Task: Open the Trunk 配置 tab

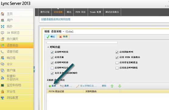Action: click(x=95, y=12)
